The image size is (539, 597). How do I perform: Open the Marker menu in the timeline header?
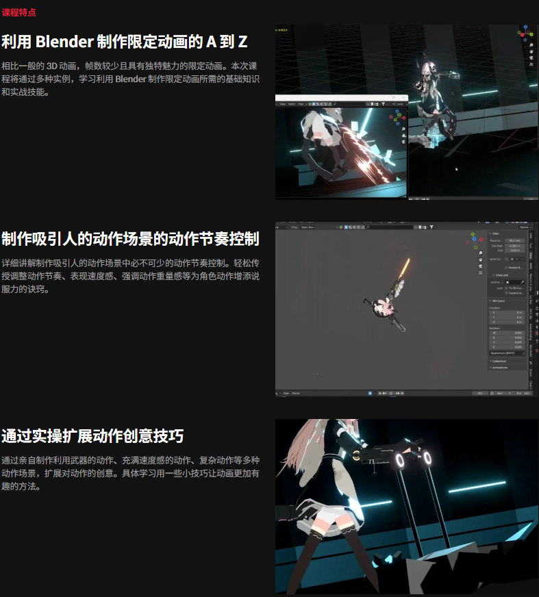pyautogui.click(x=296, y=393)
